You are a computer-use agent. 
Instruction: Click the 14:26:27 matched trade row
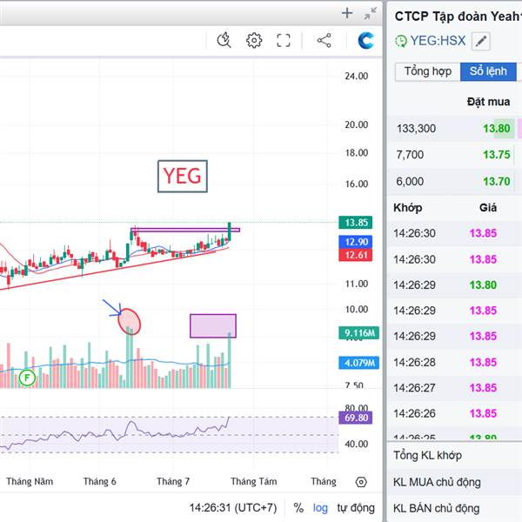coord(454,388)
